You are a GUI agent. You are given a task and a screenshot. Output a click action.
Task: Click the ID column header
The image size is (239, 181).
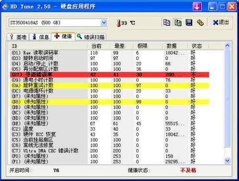(48, 46)
